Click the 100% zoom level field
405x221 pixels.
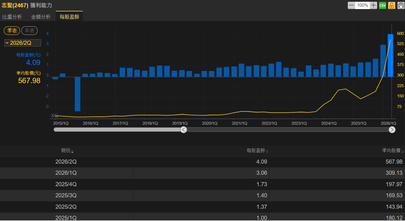pyautogui.click(x=362, y=5)
